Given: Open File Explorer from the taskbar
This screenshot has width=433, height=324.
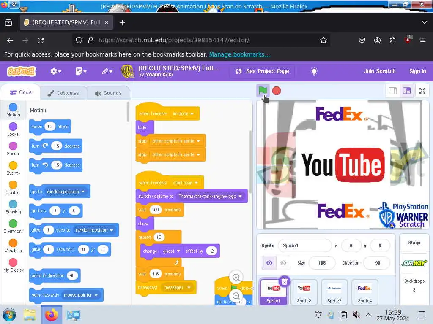Looking at the screenshot, I should (30, 315).
